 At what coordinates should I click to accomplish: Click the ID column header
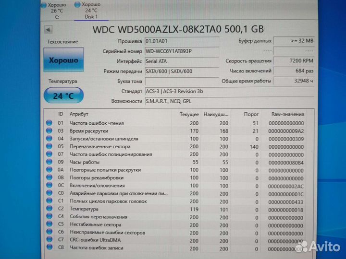(x=61, y=114)
